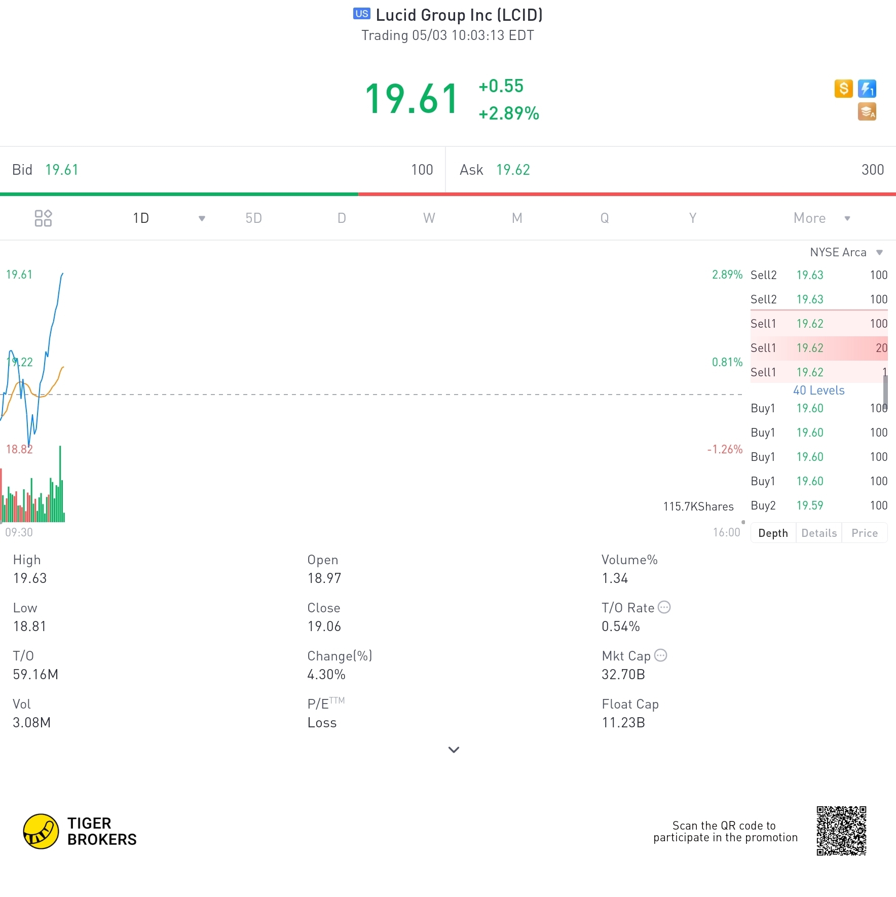Open the More timeframes dropdown
The width and height of the screenshot is (896, 897).
pyautogui.click(x=822, y=218)
